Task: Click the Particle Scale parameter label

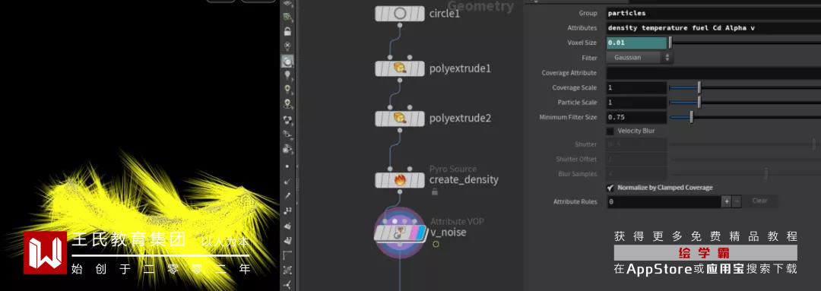Action: coord(577,103)
